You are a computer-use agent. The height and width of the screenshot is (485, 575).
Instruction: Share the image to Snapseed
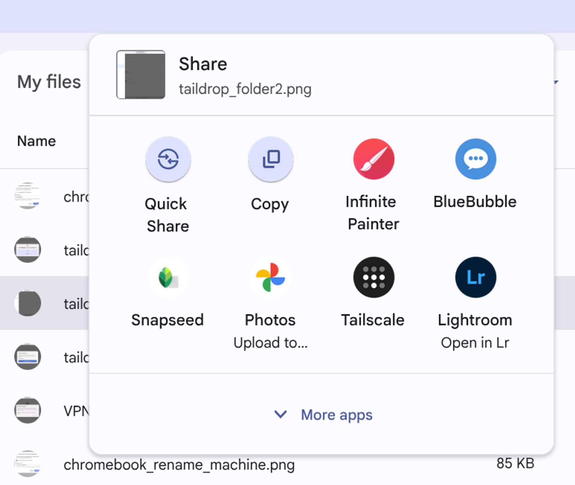coord(168,277)
